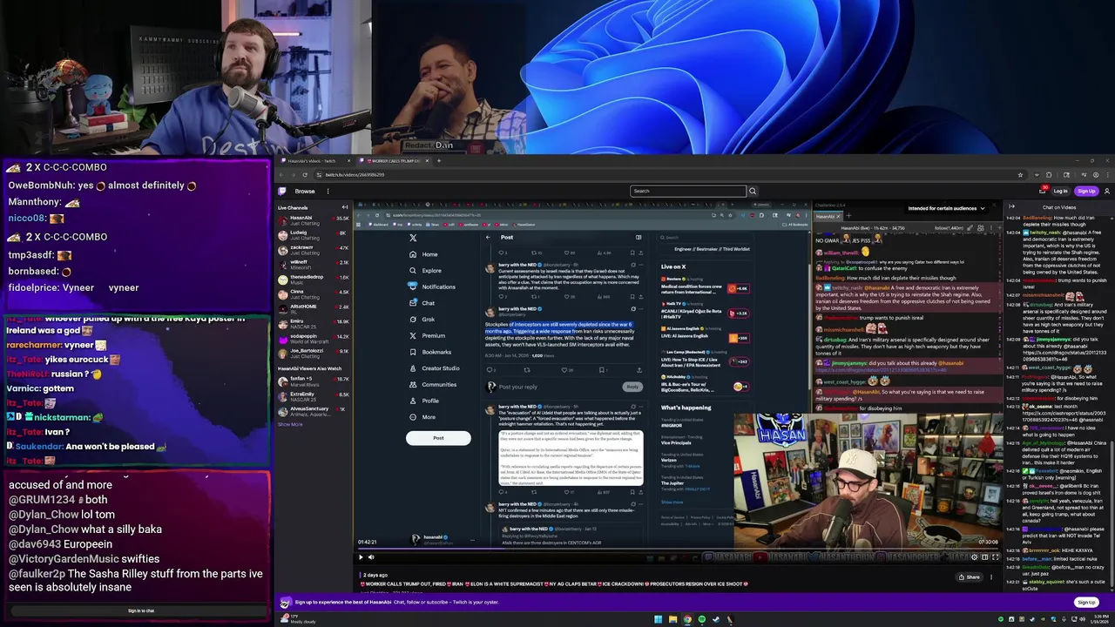Open Emiru NASCAR 25 channel
1115x627 pixels.
[314, 323]
